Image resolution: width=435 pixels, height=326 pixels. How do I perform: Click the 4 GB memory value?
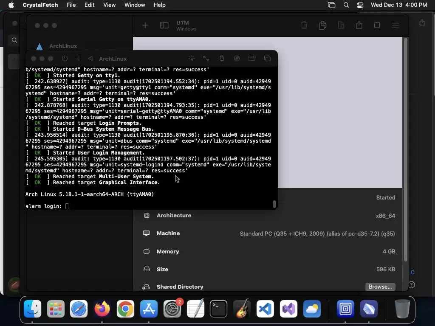[389, 251]
